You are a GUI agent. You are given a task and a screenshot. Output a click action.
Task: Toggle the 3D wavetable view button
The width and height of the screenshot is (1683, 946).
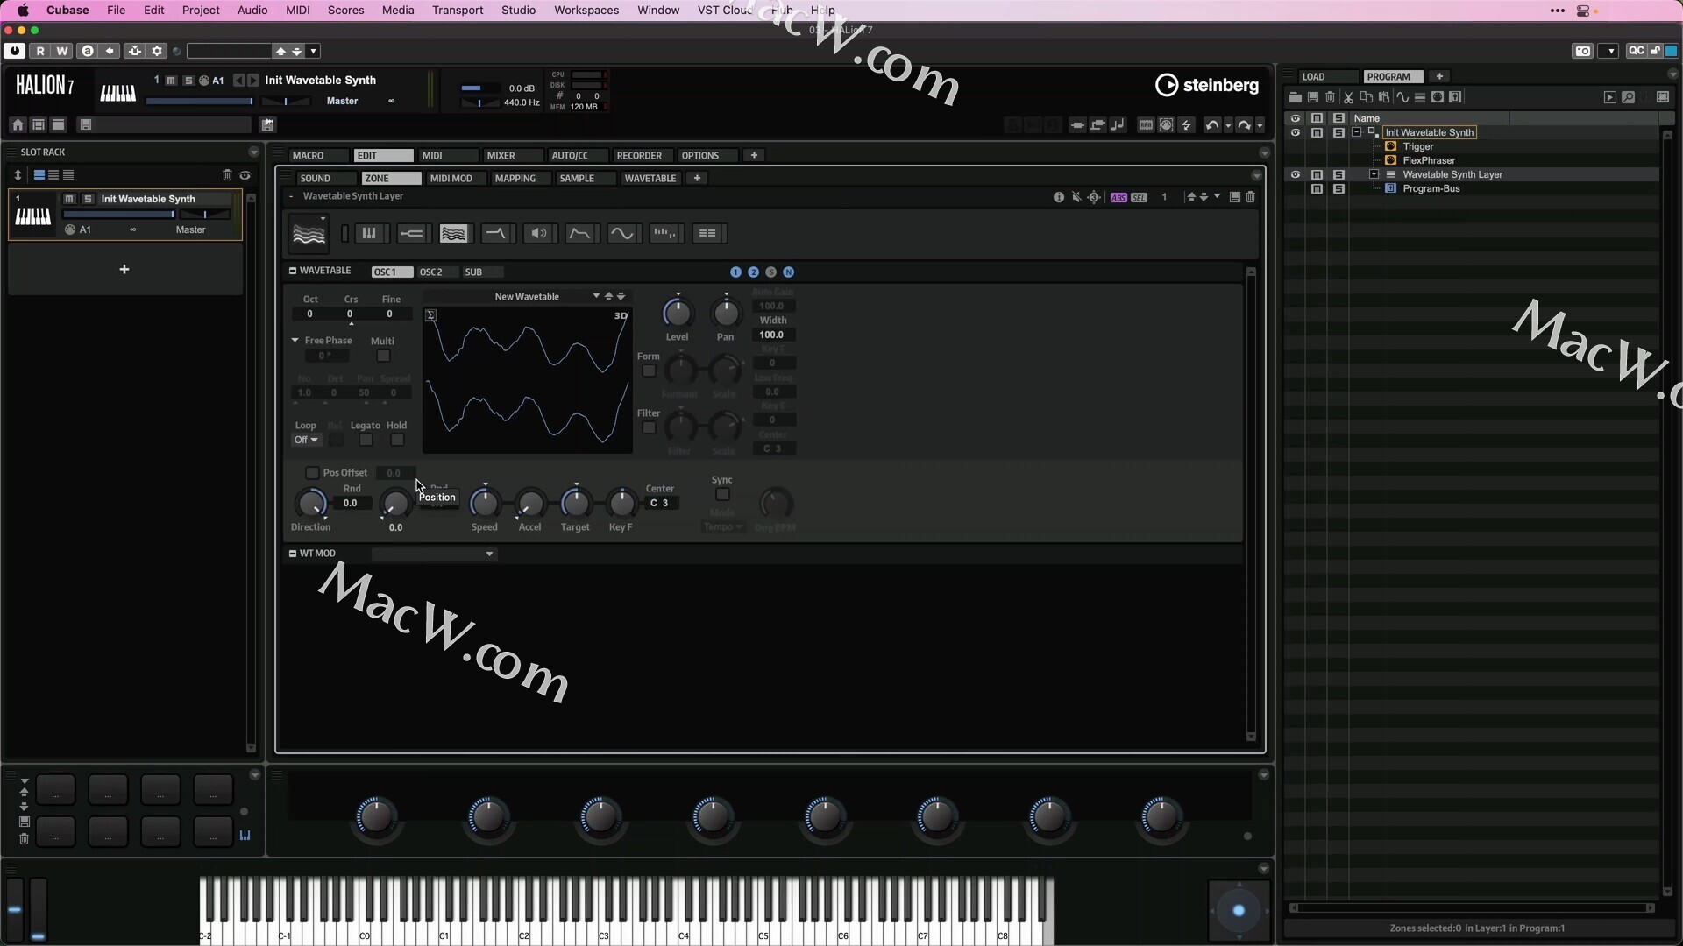point(621,315)
